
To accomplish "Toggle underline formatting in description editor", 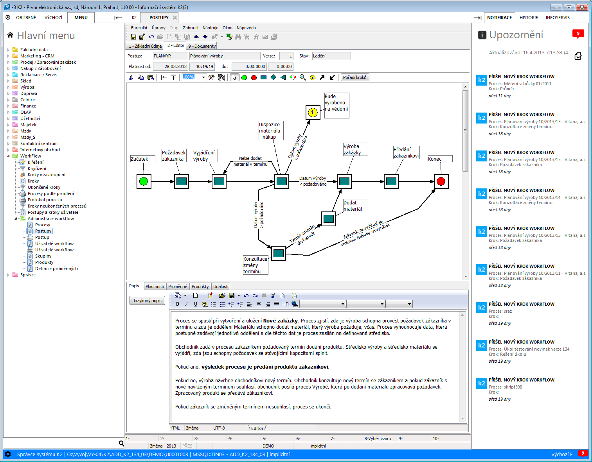I will point(196,304).
